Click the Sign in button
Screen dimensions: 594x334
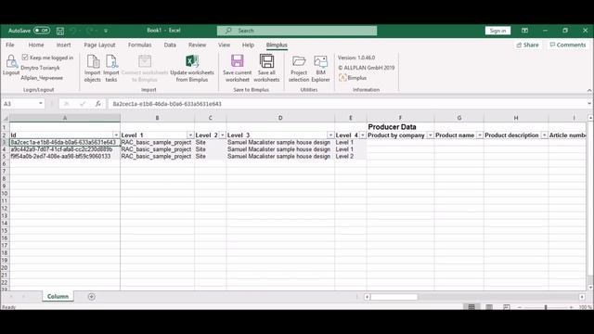(x=497, y=31)
